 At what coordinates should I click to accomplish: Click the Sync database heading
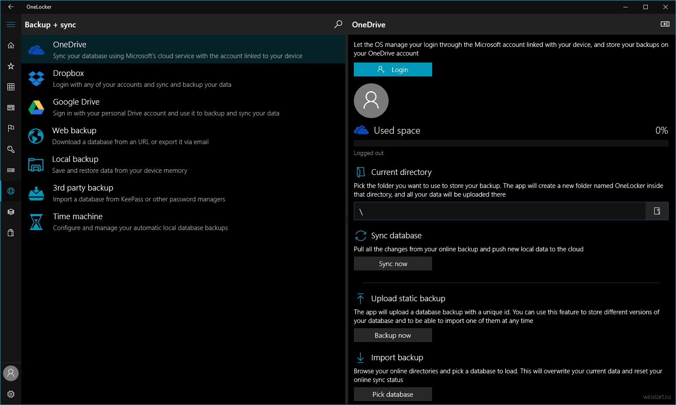pos(396,236)
